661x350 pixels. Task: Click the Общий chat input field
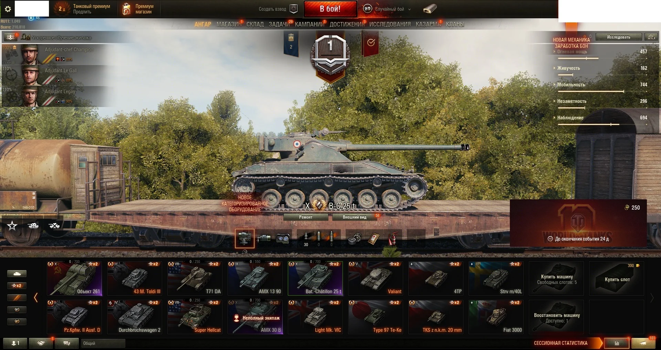[103, 343]
